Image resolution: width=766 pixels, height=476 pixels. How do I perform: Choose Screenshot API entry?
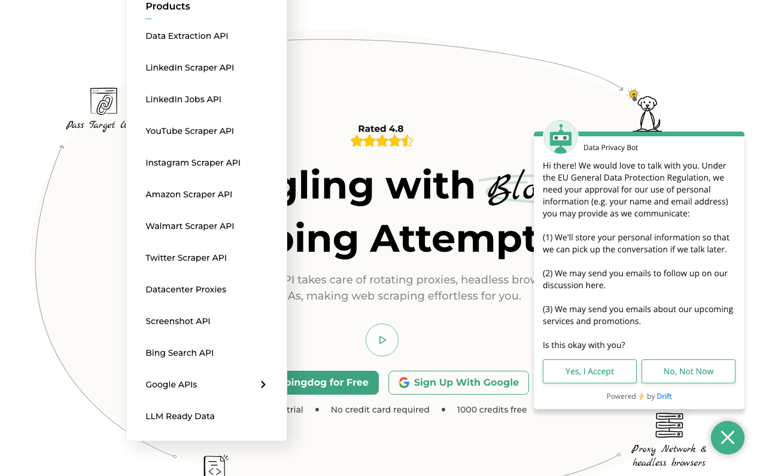click(178, 321)
